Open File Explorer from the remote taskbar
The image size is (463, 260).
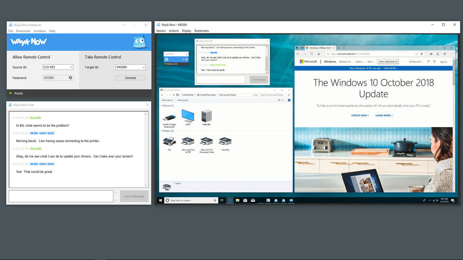(237, 200)
